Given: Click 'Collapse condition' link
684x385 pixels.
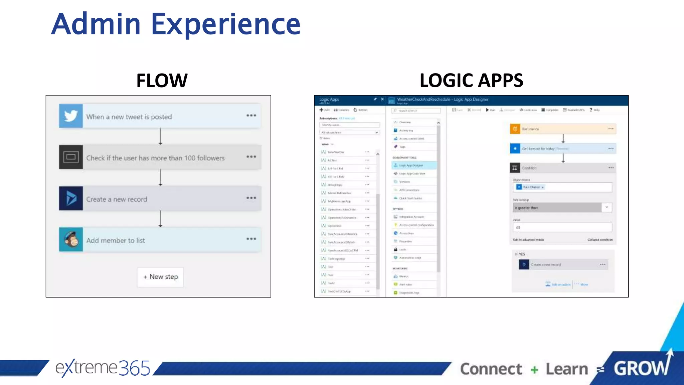Looking at the screenshot, I should point(600,240).
